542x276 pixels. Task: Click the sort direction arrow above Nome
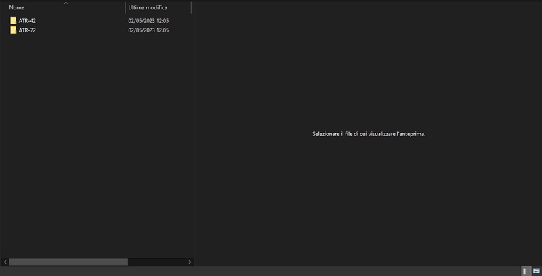click(66, 3)
